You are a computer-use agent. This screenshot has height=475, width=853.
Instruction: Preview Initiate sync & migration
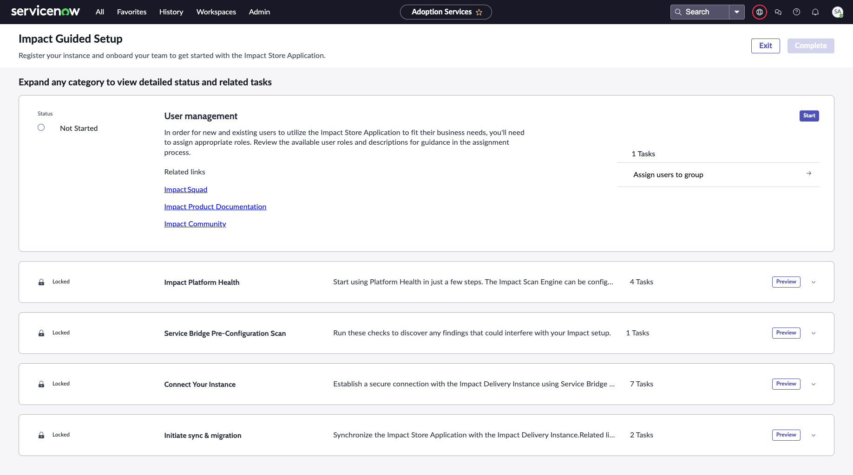[x=786, y=435]
